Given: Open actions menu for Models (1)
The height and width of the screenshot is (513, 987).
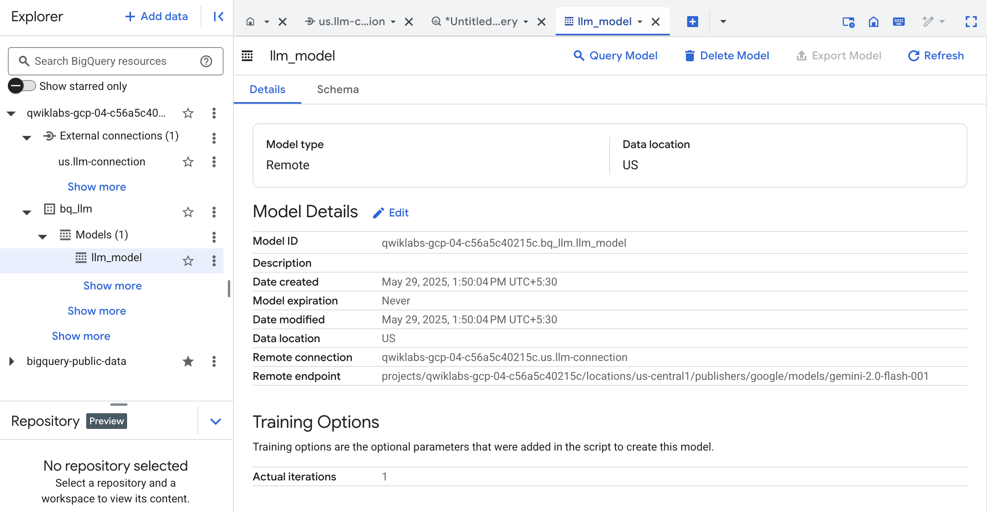Looking at the screenshot, I should click(x=214, y=237).
